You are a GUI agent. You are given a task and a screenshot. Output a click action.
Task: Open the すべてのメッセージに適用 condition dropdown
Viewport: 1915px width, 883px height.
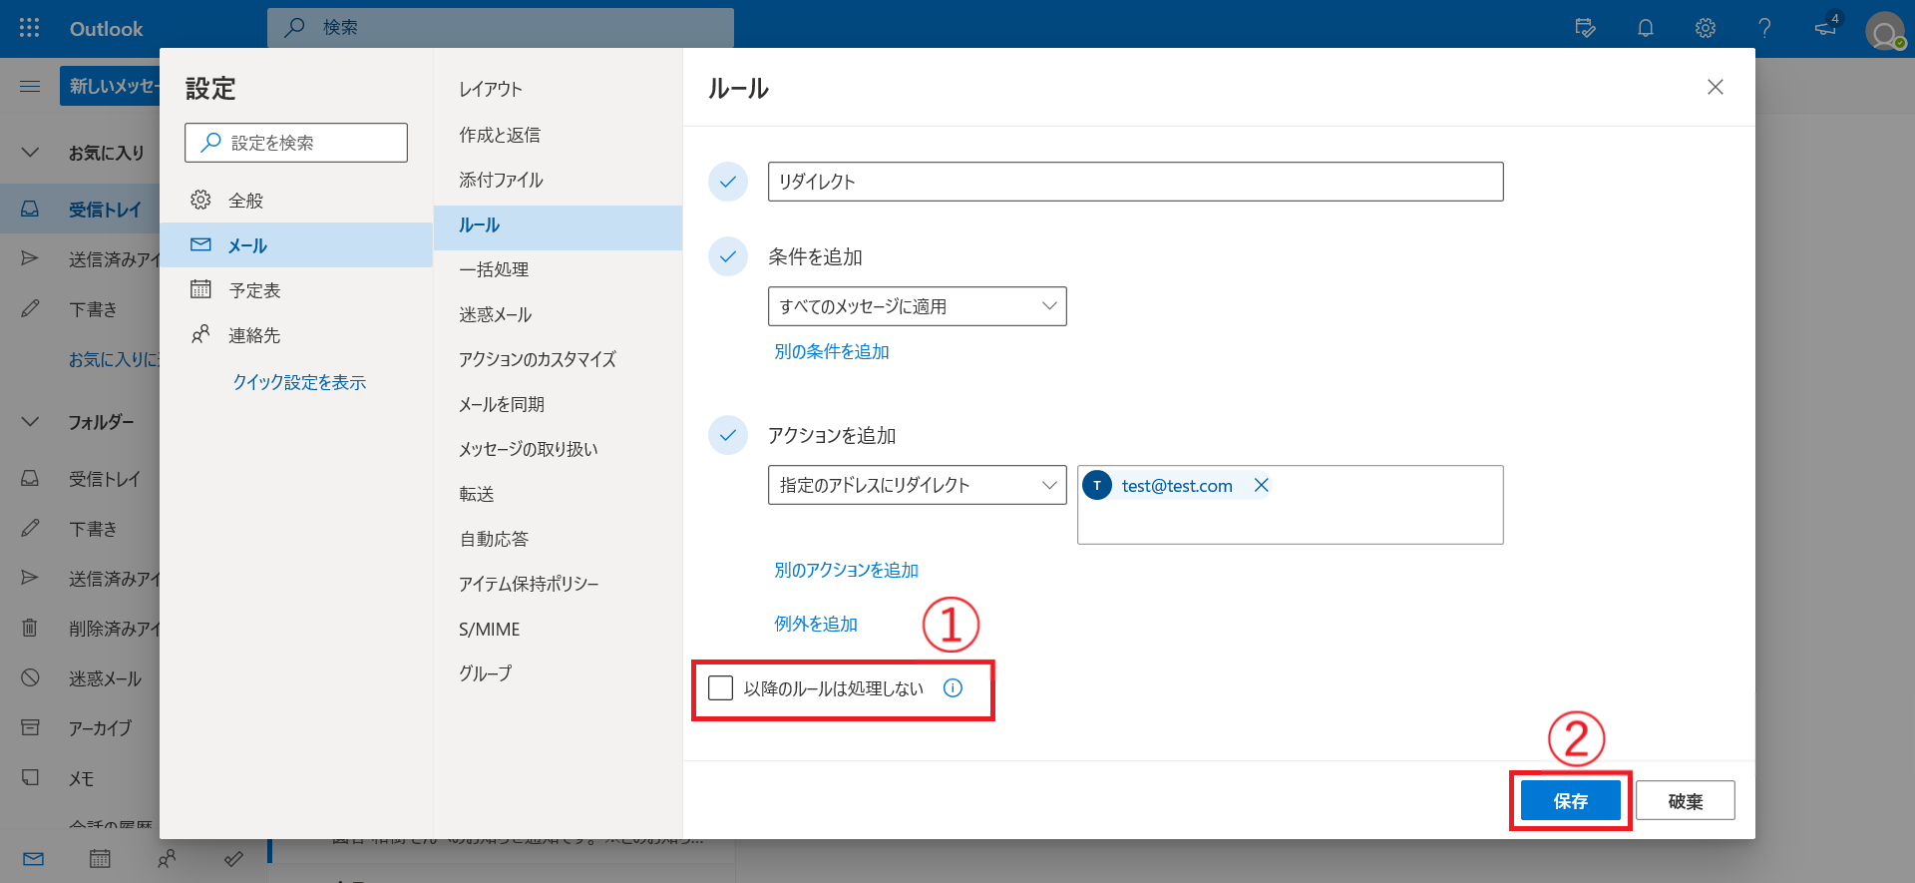tap(917, 306)
